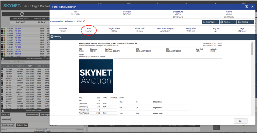258x133 pixels.
Task: Click the Tags (None) value
Action: (242, 31)
